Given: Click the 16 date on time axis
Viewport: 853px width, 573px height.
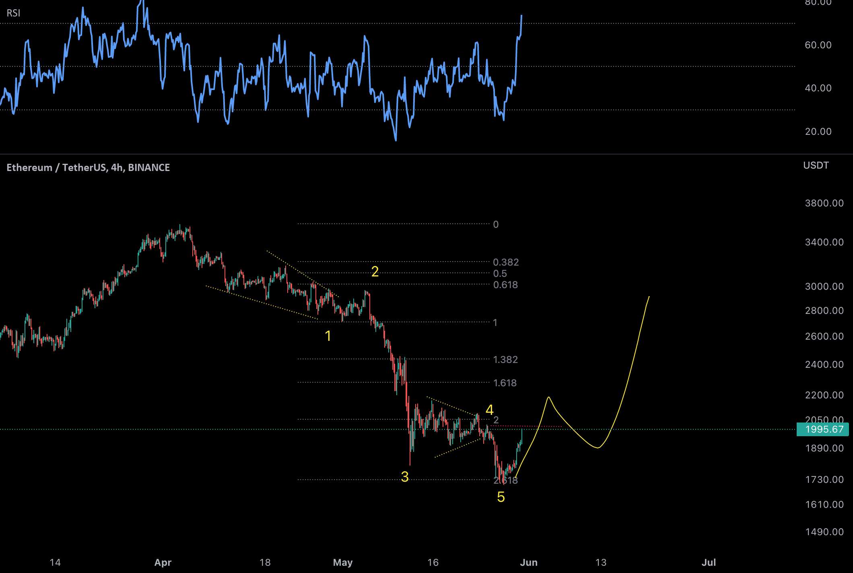Looking at the screenshot, I should point(433,562).
